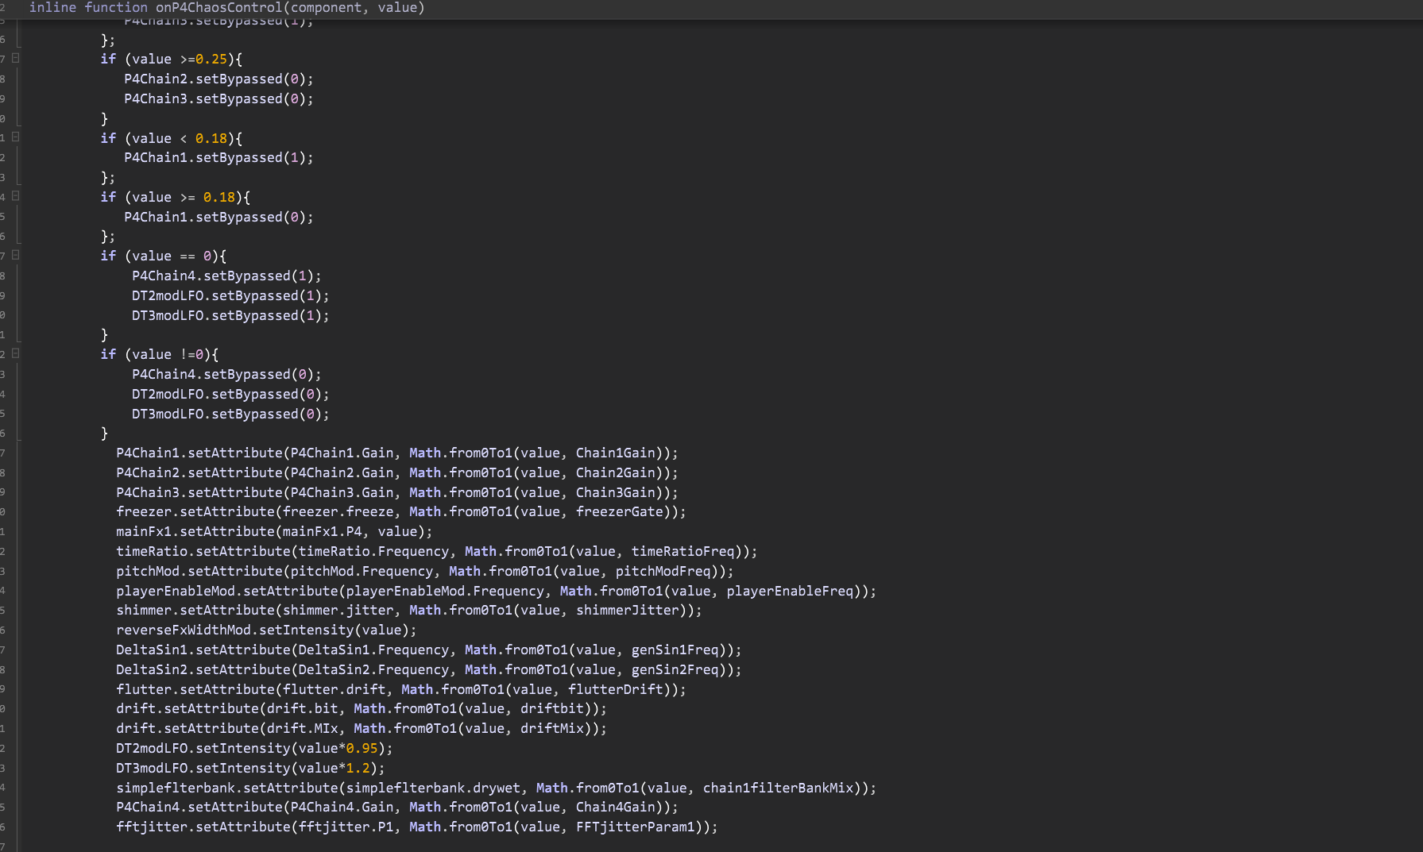Click the pitchMod.setAttribute pitchModFreq line
Image resolution: width=1423 pixels, height=852 pixels.
click(425, 571)
